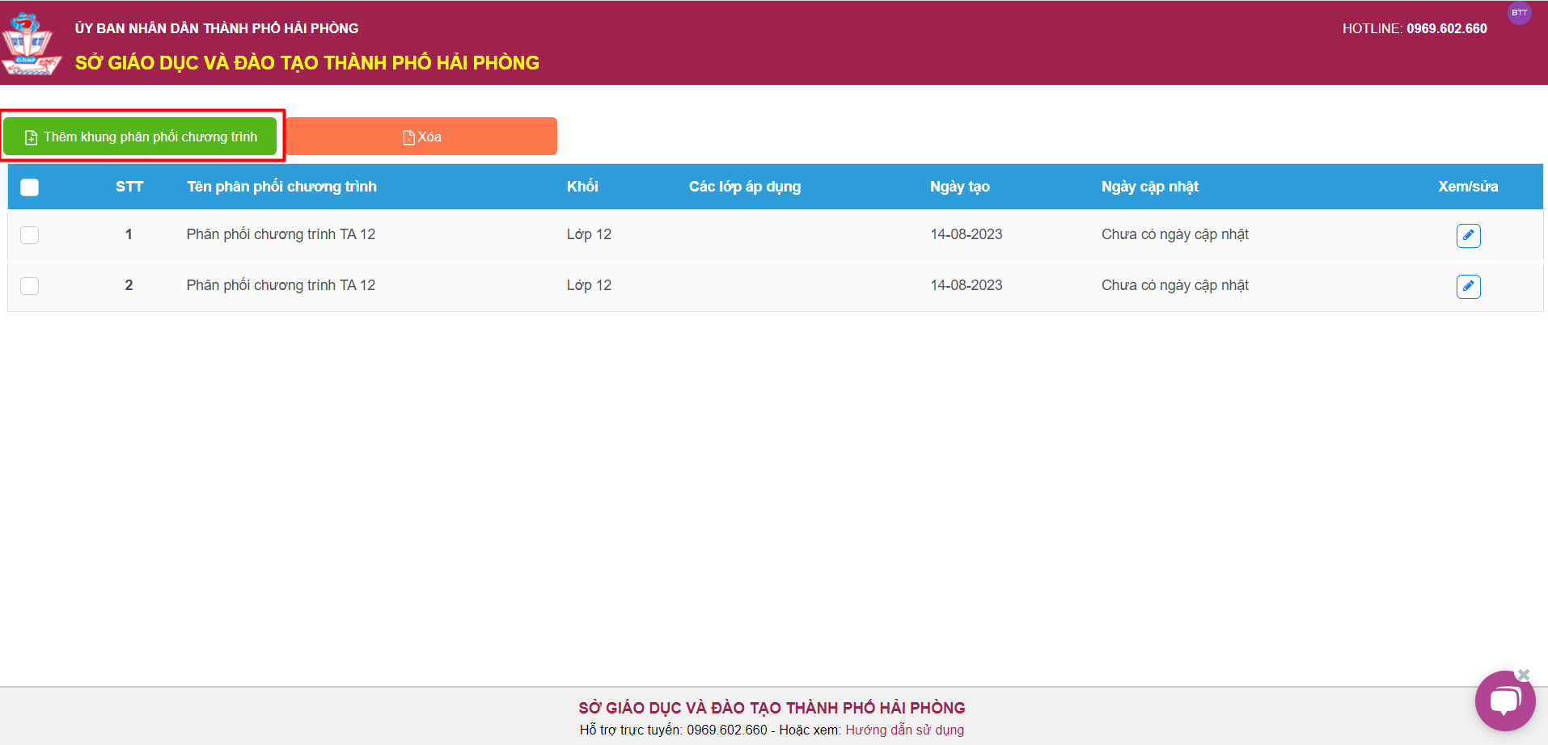Click "Thêm khung phân phối chương trình" button
1548x745 pixels.
141,137
